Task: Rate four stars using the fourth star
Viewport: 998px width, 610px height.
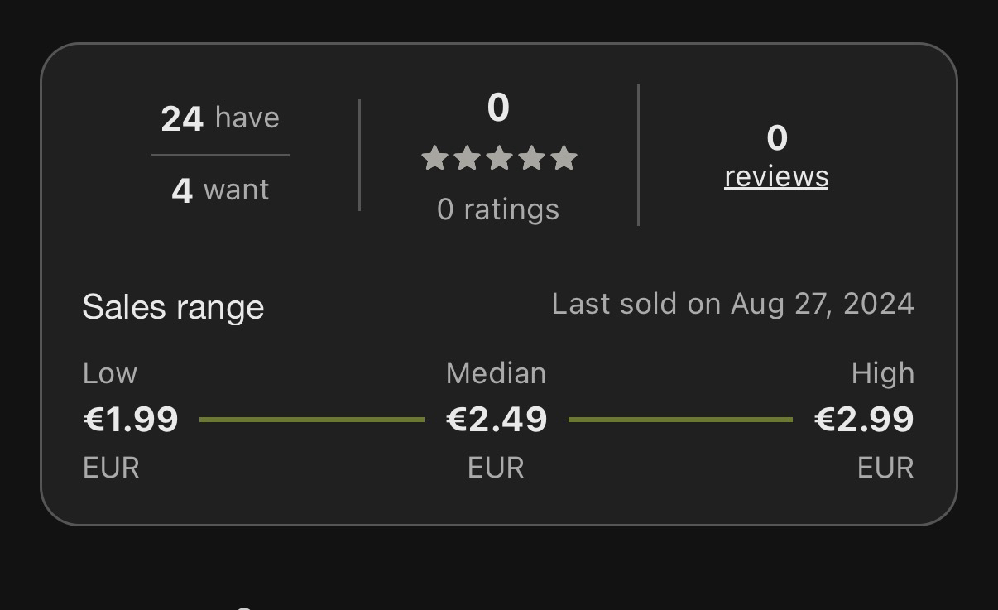Action: click(x=531, y=158)
